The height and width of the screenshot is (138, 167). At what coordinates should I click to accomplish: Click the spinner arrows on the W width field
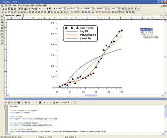tap(65, 9)
